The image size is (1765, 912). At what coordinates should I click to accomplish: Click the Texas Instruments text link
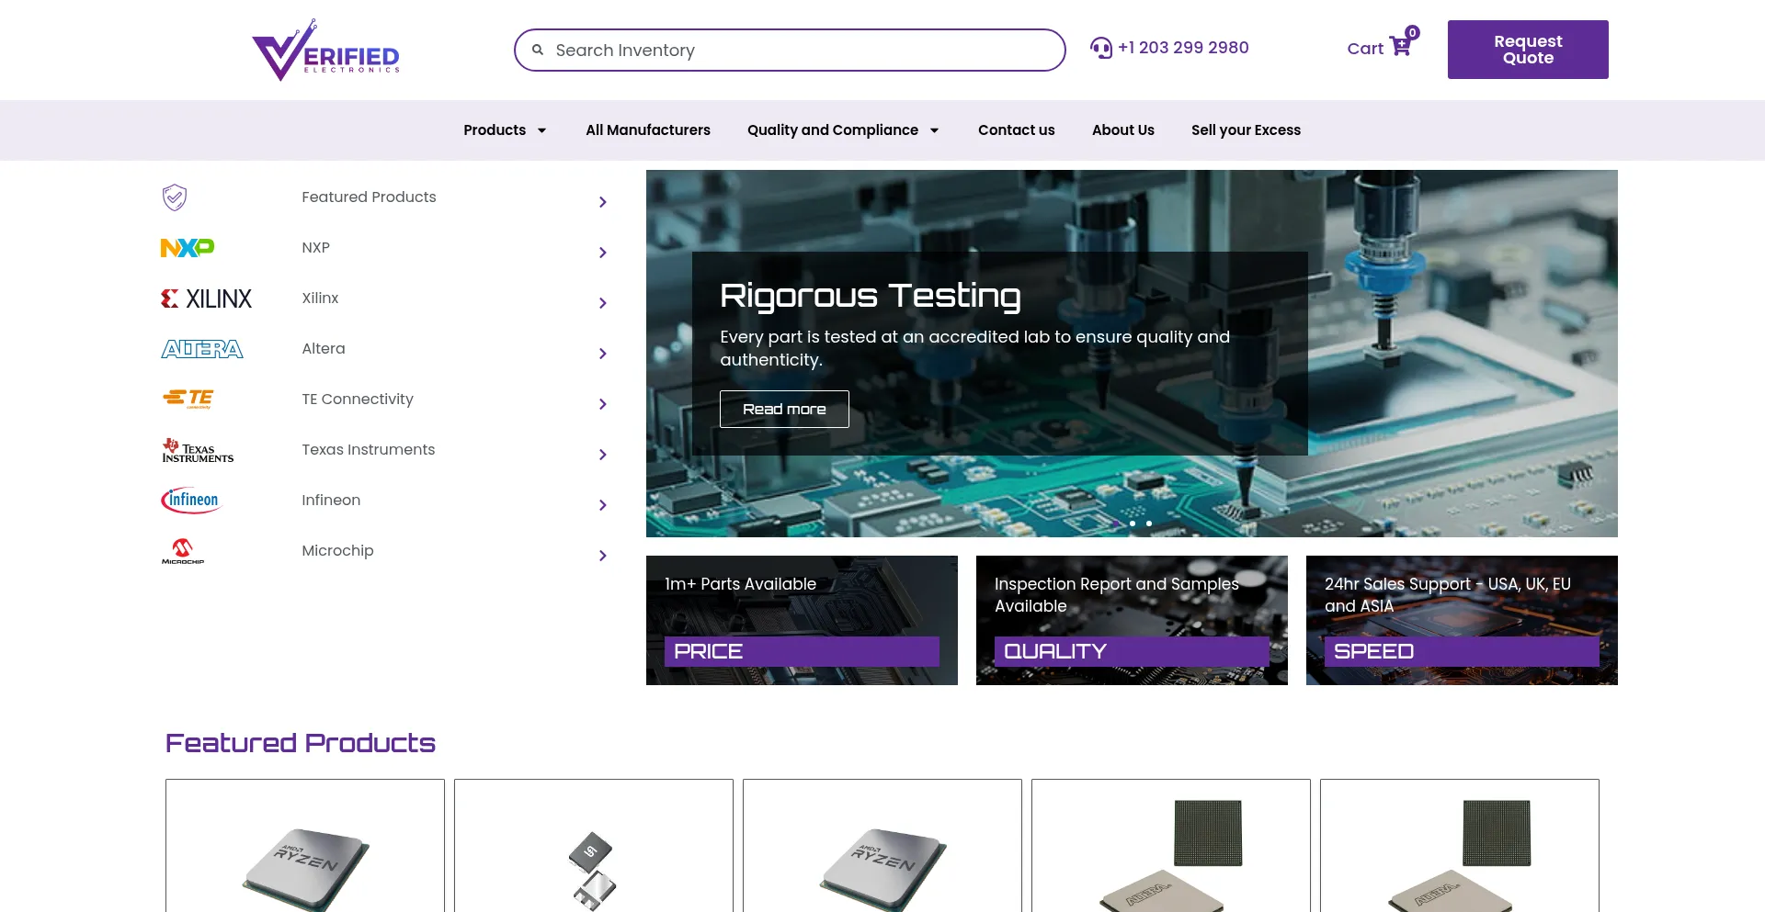tap(369, 450)
